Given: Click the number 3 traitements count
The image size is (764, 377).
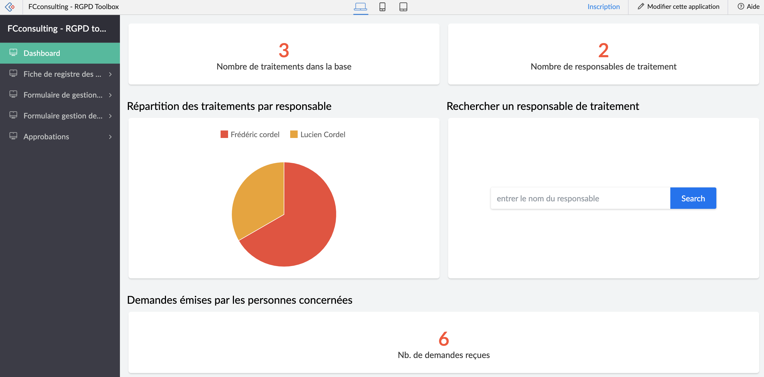Looking at the screenshot, I should tap(284, 50).
